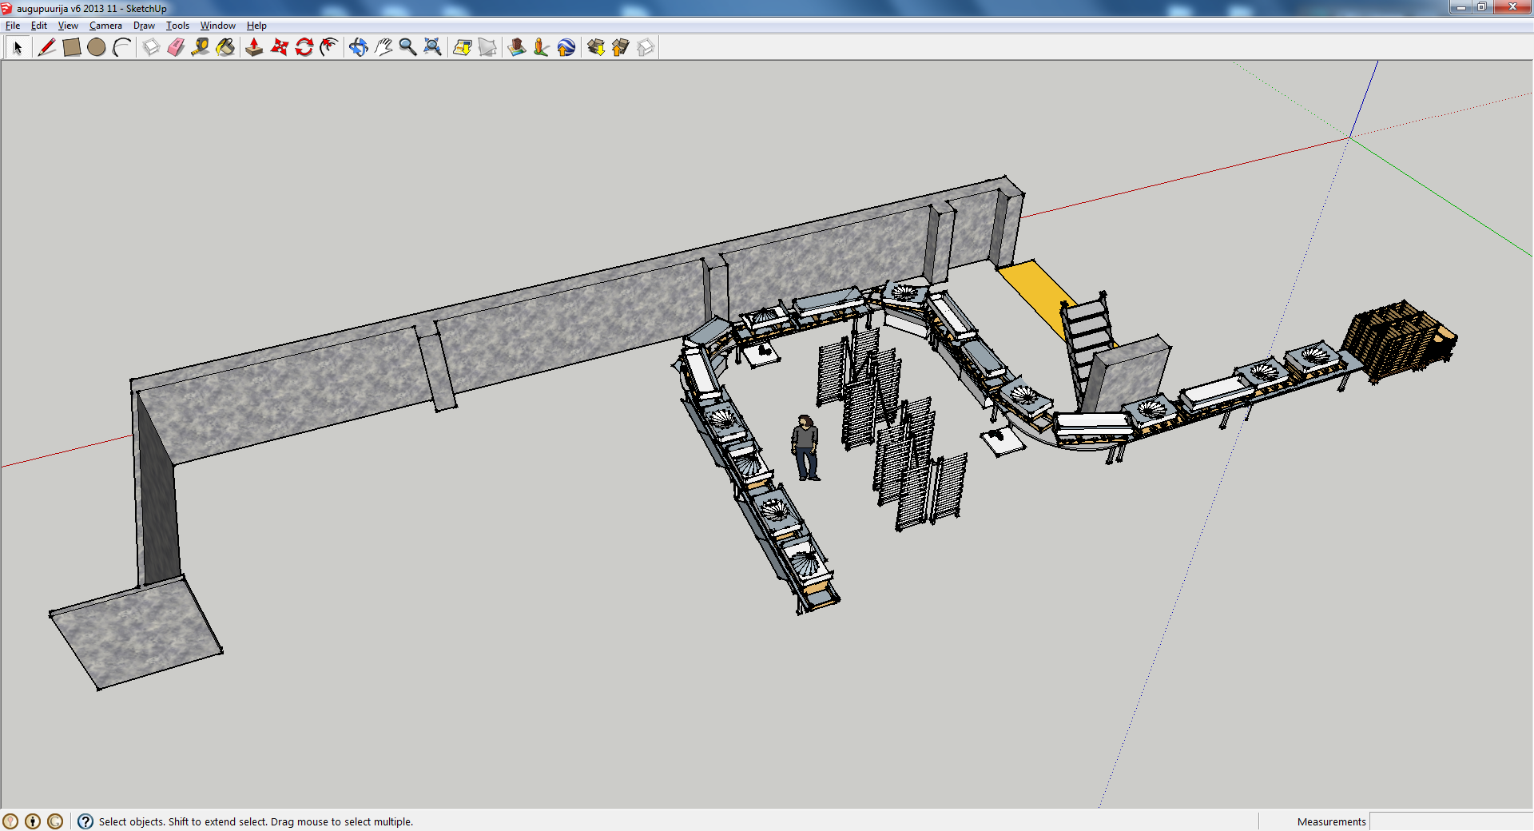Open the Window menu
The height and width of the screenshot is (831, 1534).
217,26
